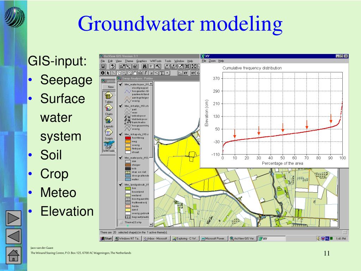Switch to Microsoft PowerPoint taskbar button
The height and width of the screenshot is (271, 361).
pyautogui.click(x=214, y=239)
